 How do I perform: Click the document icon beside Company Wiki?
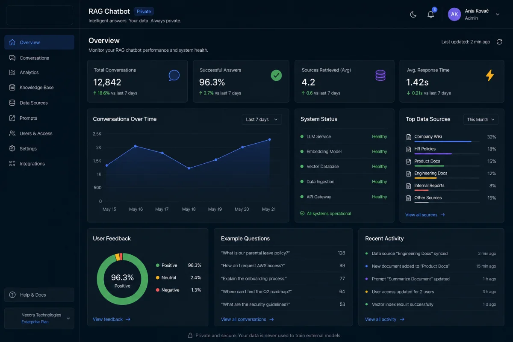point(408,137)
